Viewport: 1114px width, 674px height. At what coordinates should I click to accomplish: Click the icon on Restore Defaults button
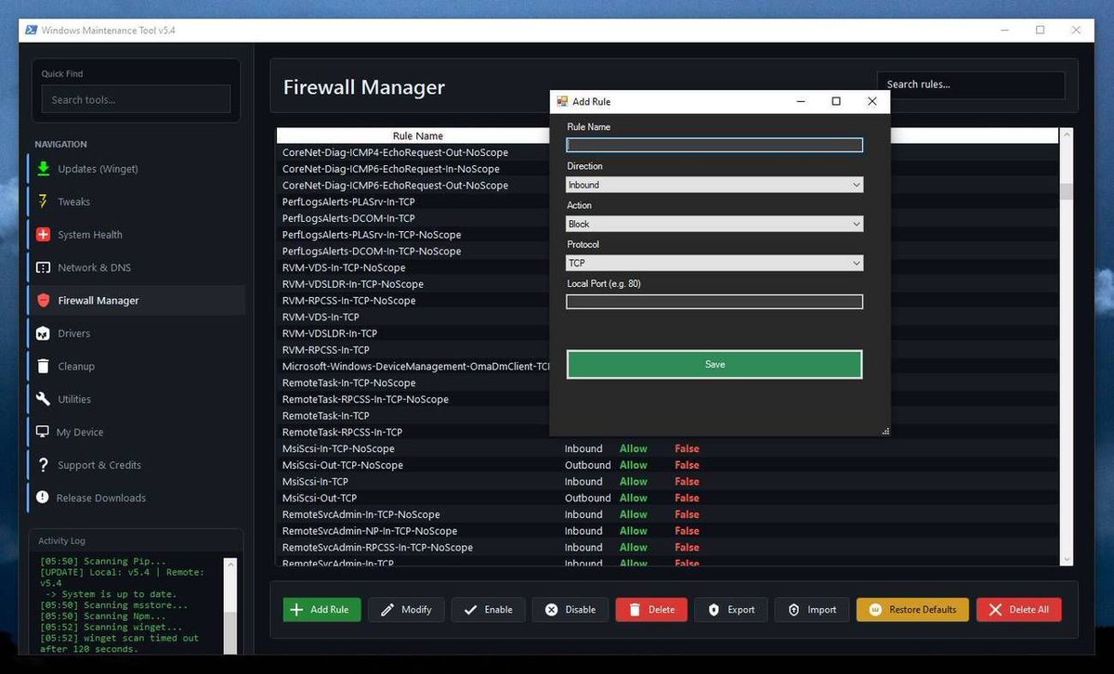pyautogui.click(x=875, y=609)
